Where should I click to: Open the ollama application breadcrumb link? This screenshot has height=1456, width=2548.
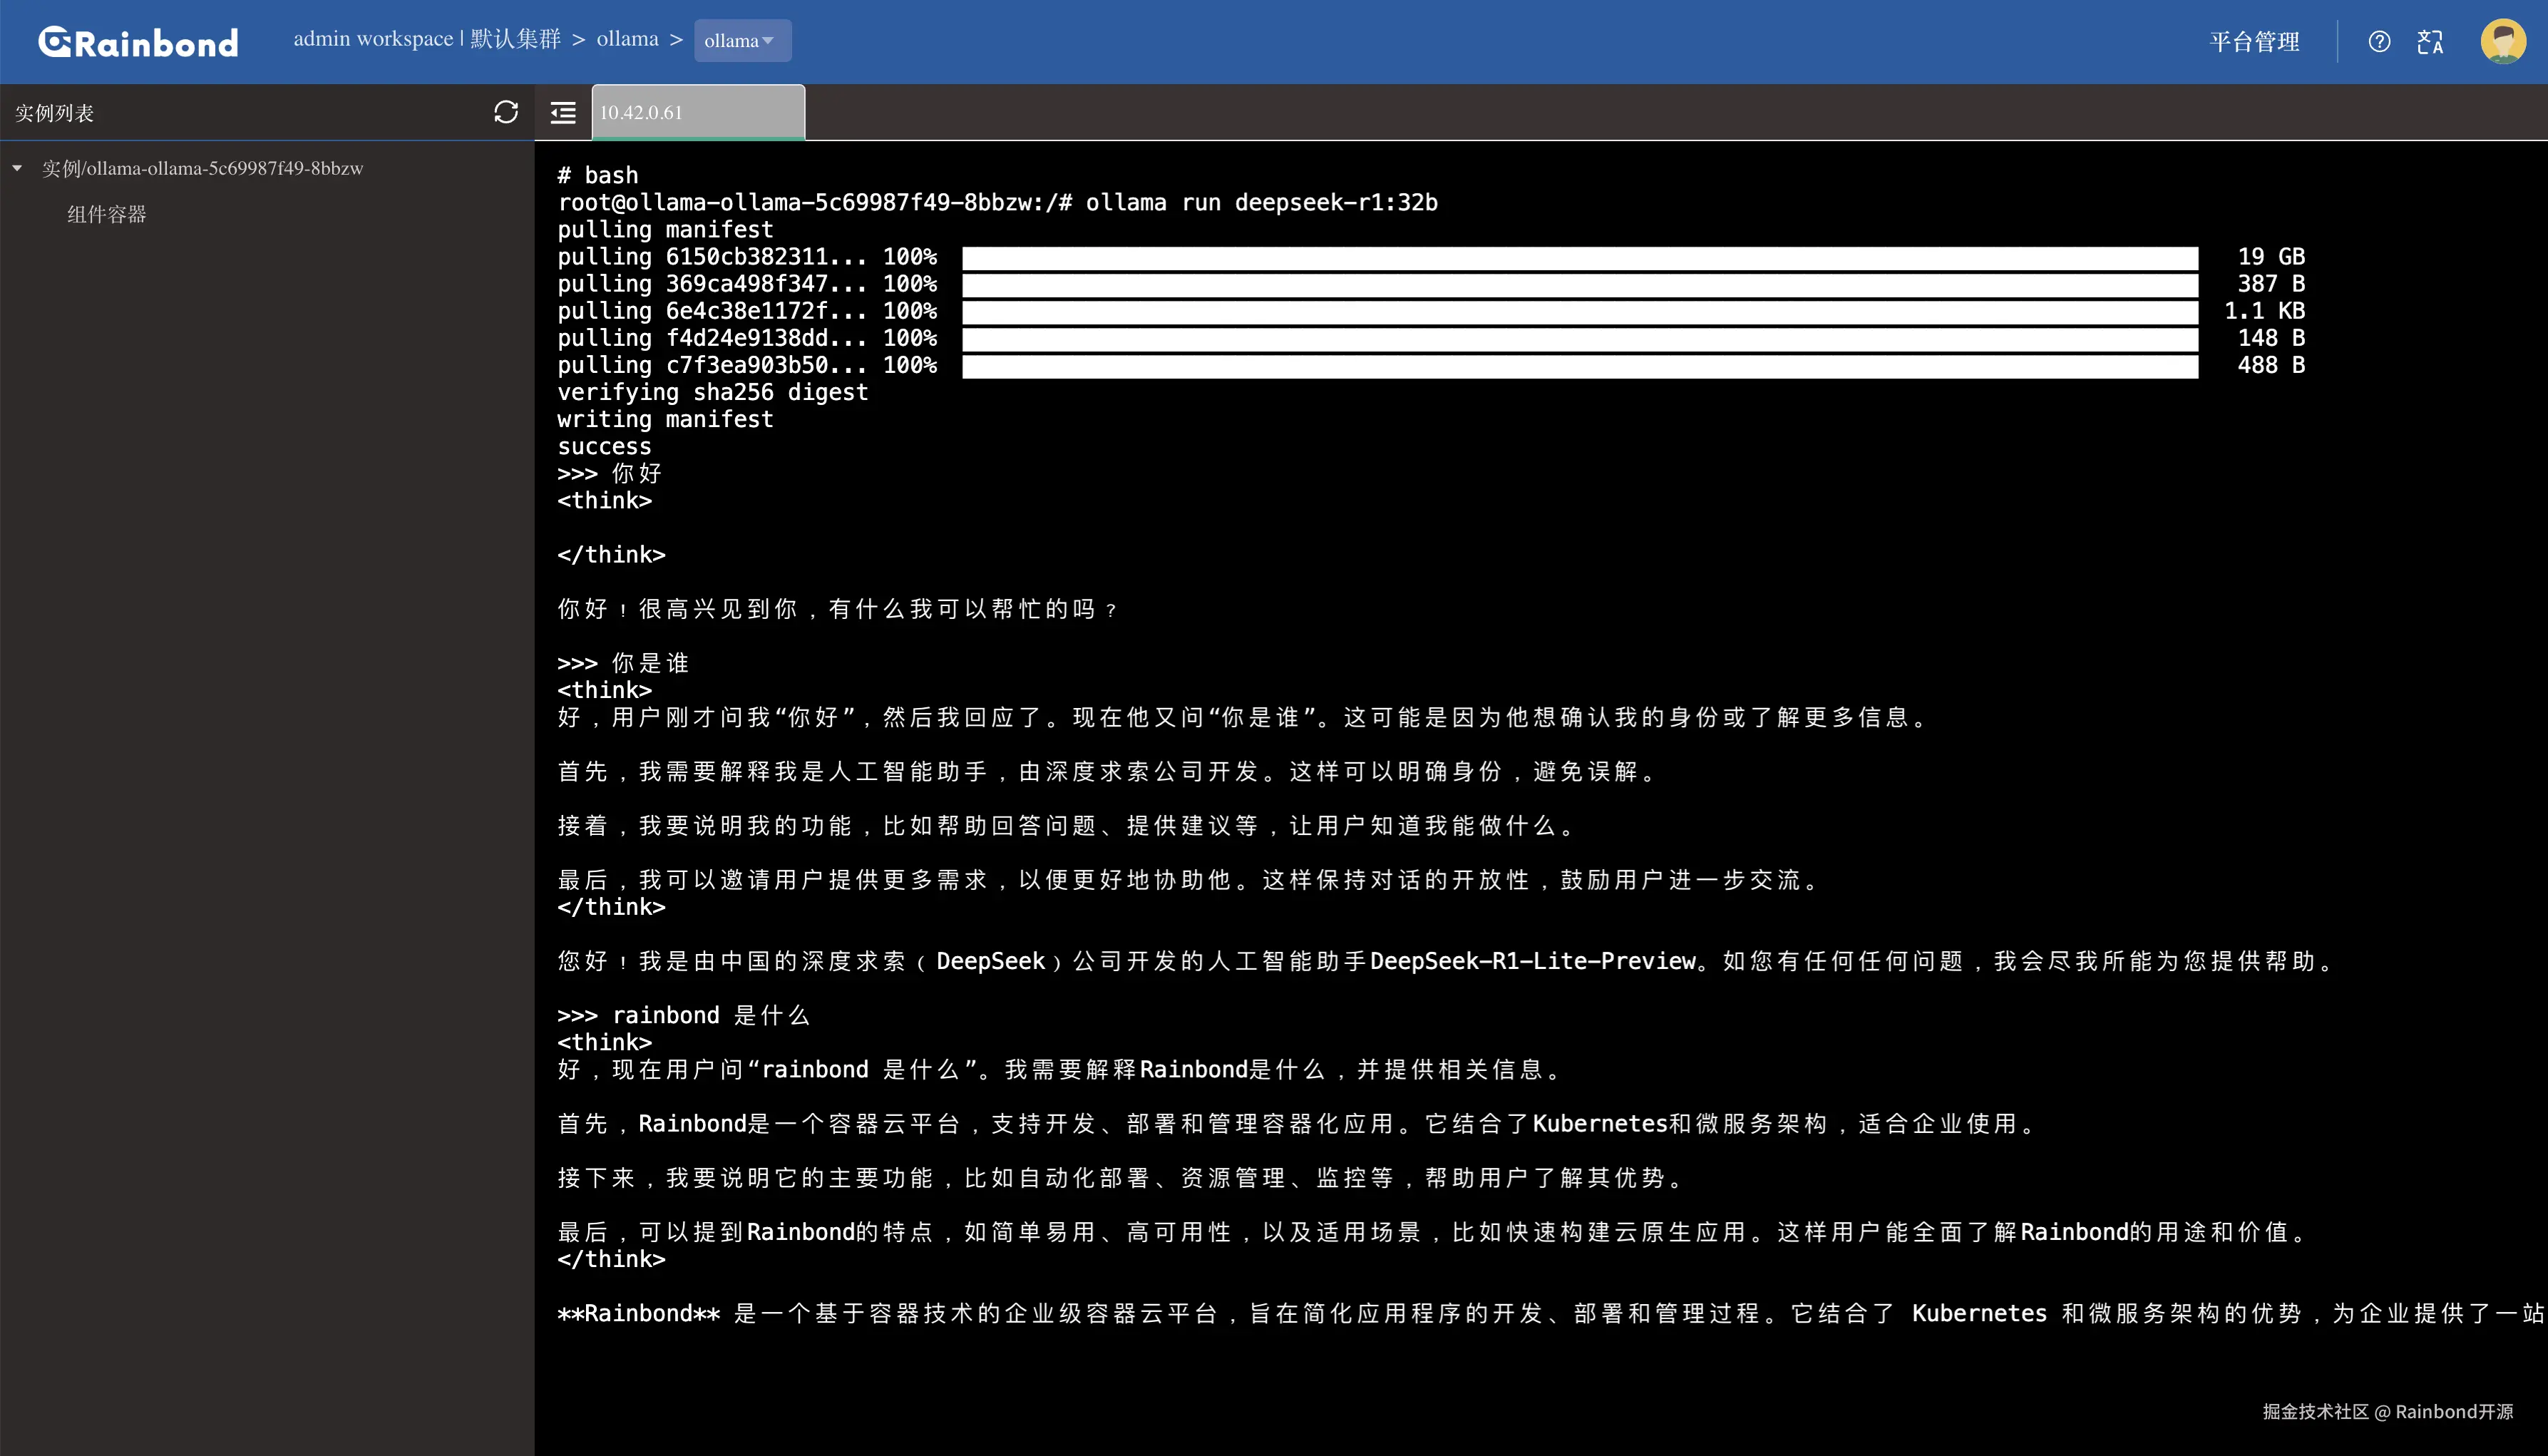pyautogui.click(x=627, y=39)
